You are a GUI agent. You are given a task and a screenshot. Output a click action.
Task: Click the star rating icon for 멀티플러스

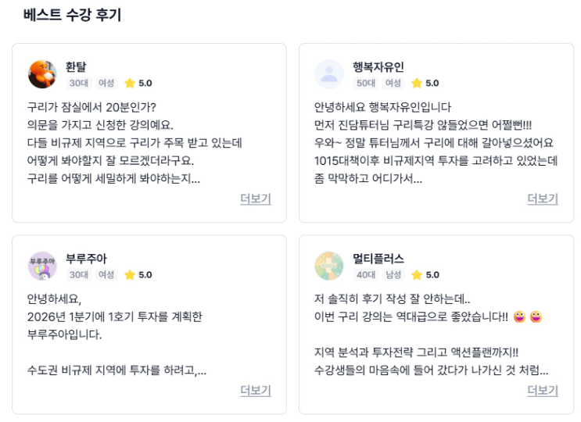click(417, 274)
